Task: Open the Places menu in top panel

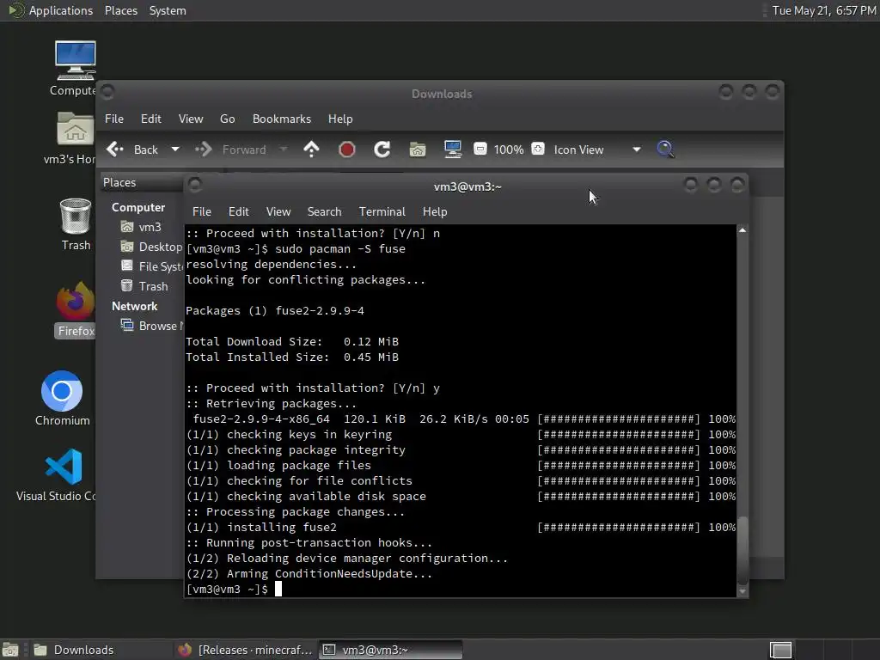Action: pyautogui.click(x=121, y=10)
